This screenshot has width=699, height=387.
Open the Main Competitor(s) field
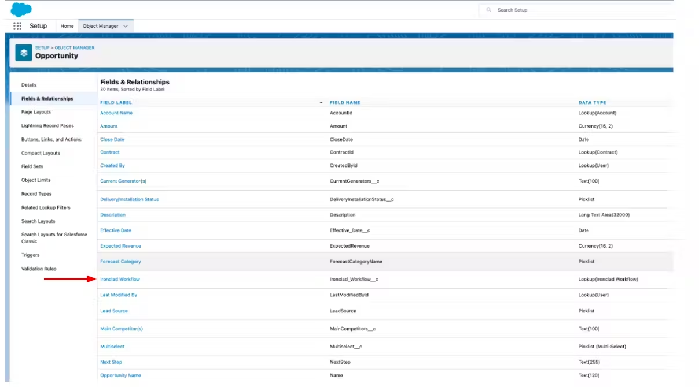point(122,329)
